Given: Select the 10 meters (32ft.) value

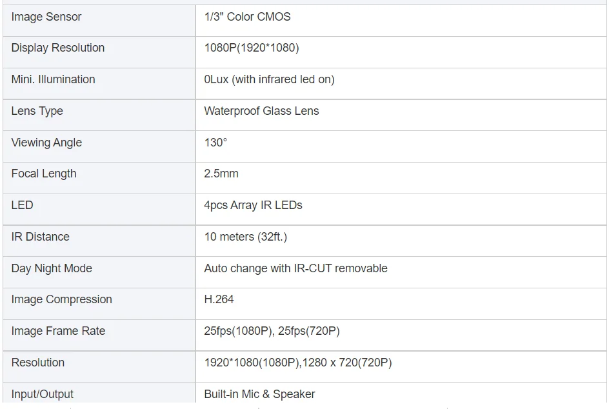Looking at the screenshot, I should (x=245, y=237).
